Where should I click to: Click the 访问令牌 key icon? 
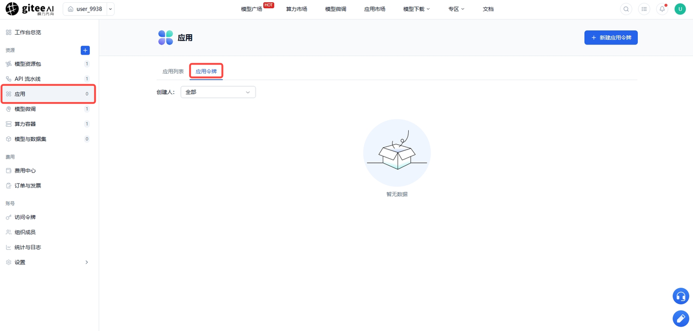(9, 217)
